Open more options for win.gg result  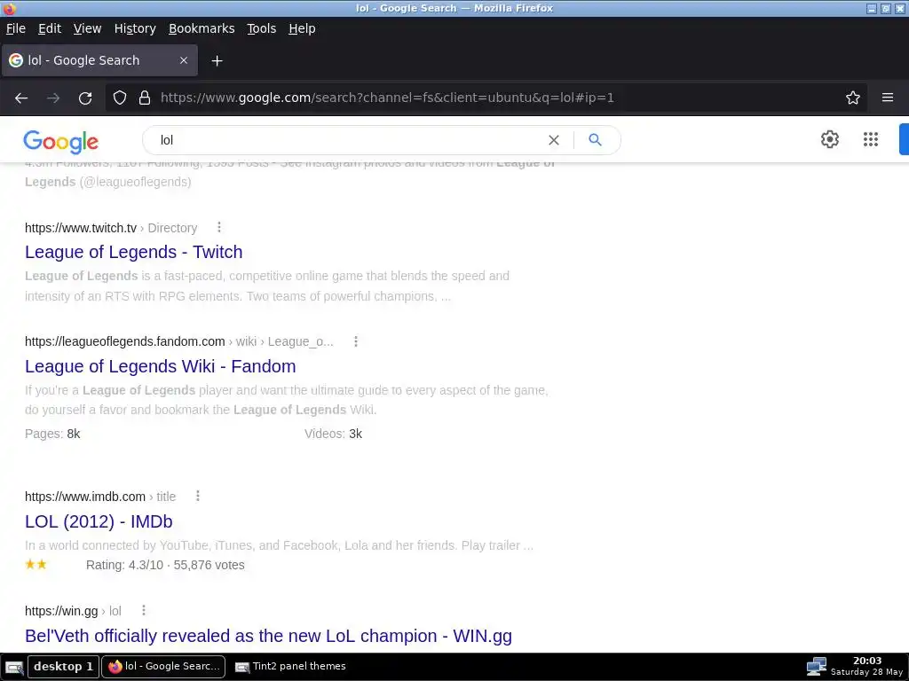coord(144,610)
